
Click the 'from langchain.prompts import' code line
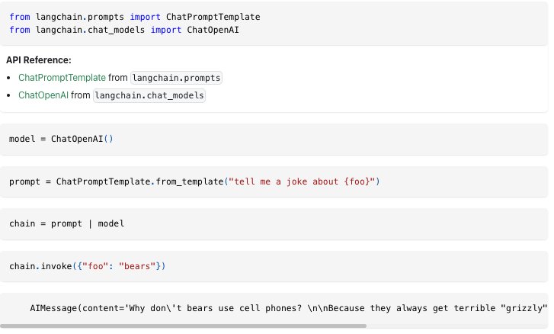point(135,17)
